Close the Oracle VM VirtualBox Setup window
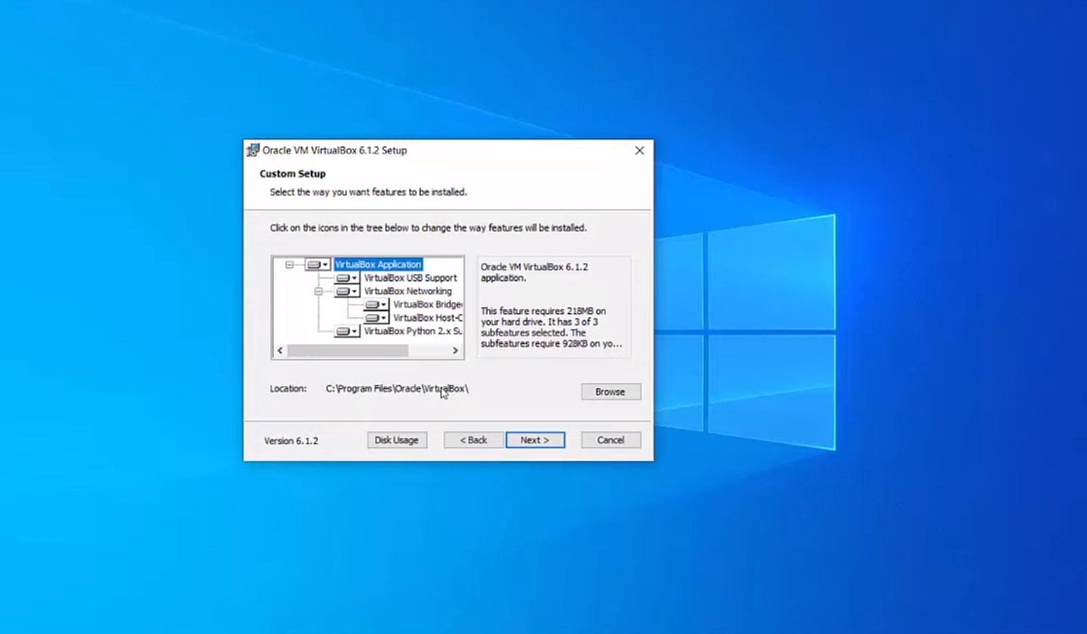Image resolution: width=1087 pixels, height=634 pixels. click(x=639, y=151)
